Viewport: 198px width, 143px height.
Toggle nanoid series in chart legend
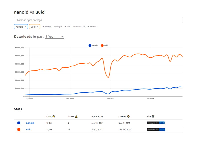click(x=93, y=45)
